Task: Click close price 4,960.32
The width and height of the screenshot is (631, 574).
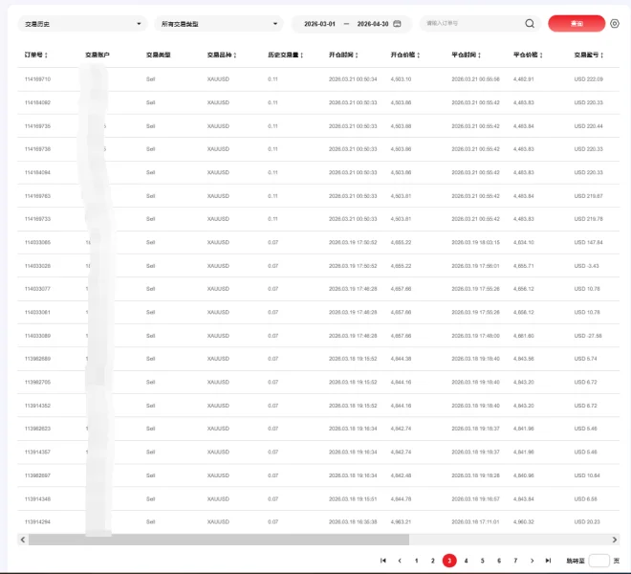Action: click(524, 521)
